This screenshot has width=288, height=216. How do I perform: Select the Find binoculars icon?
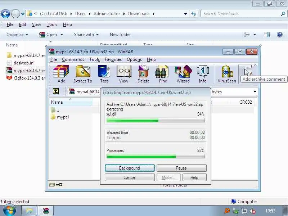[x=163, y=74]
